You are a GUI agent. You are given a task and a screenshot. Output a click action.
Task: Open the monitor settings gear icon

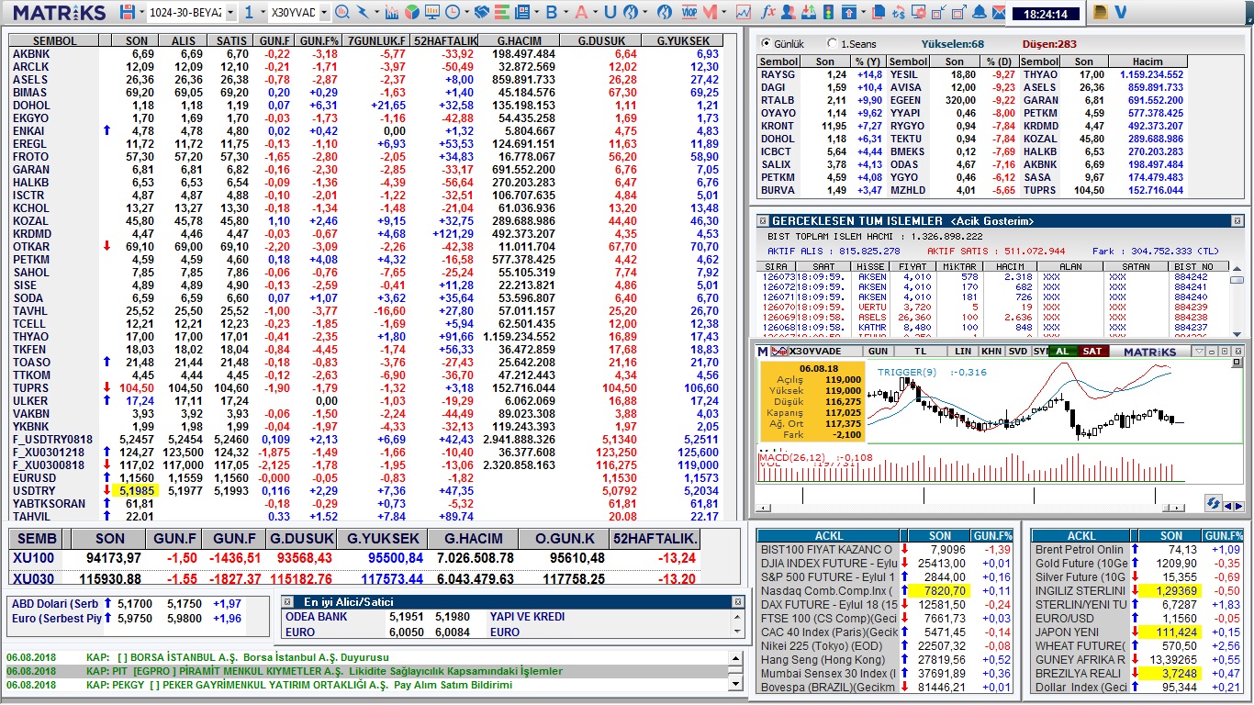pyautogui.click(x=919, y=12)
